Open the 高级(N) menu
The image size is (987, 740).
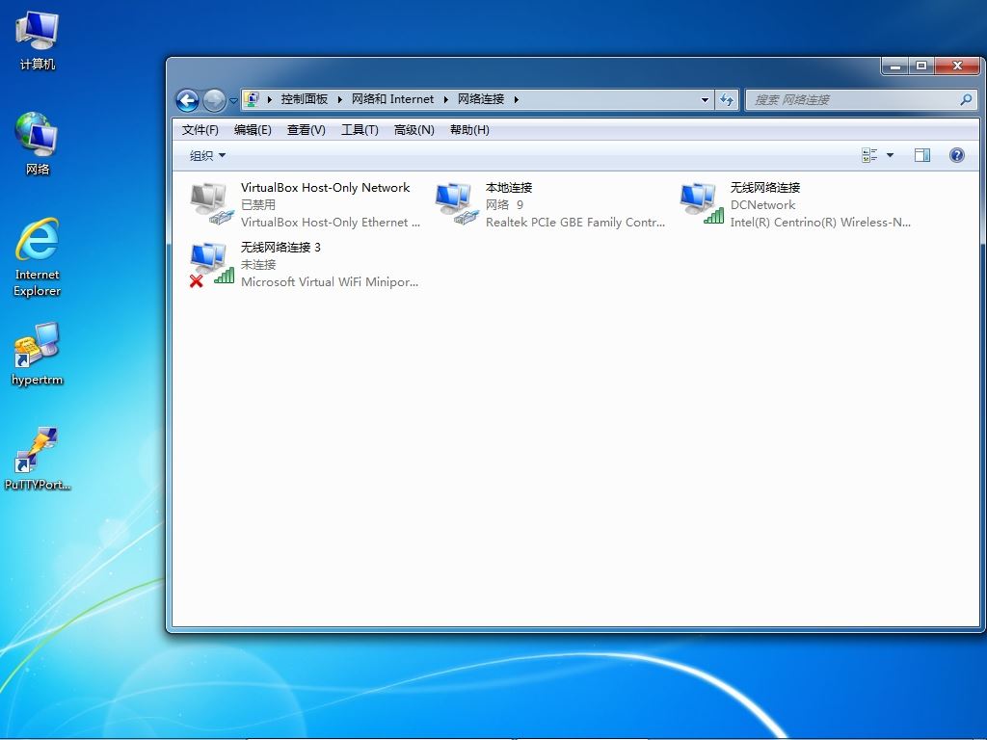[413, 130]
